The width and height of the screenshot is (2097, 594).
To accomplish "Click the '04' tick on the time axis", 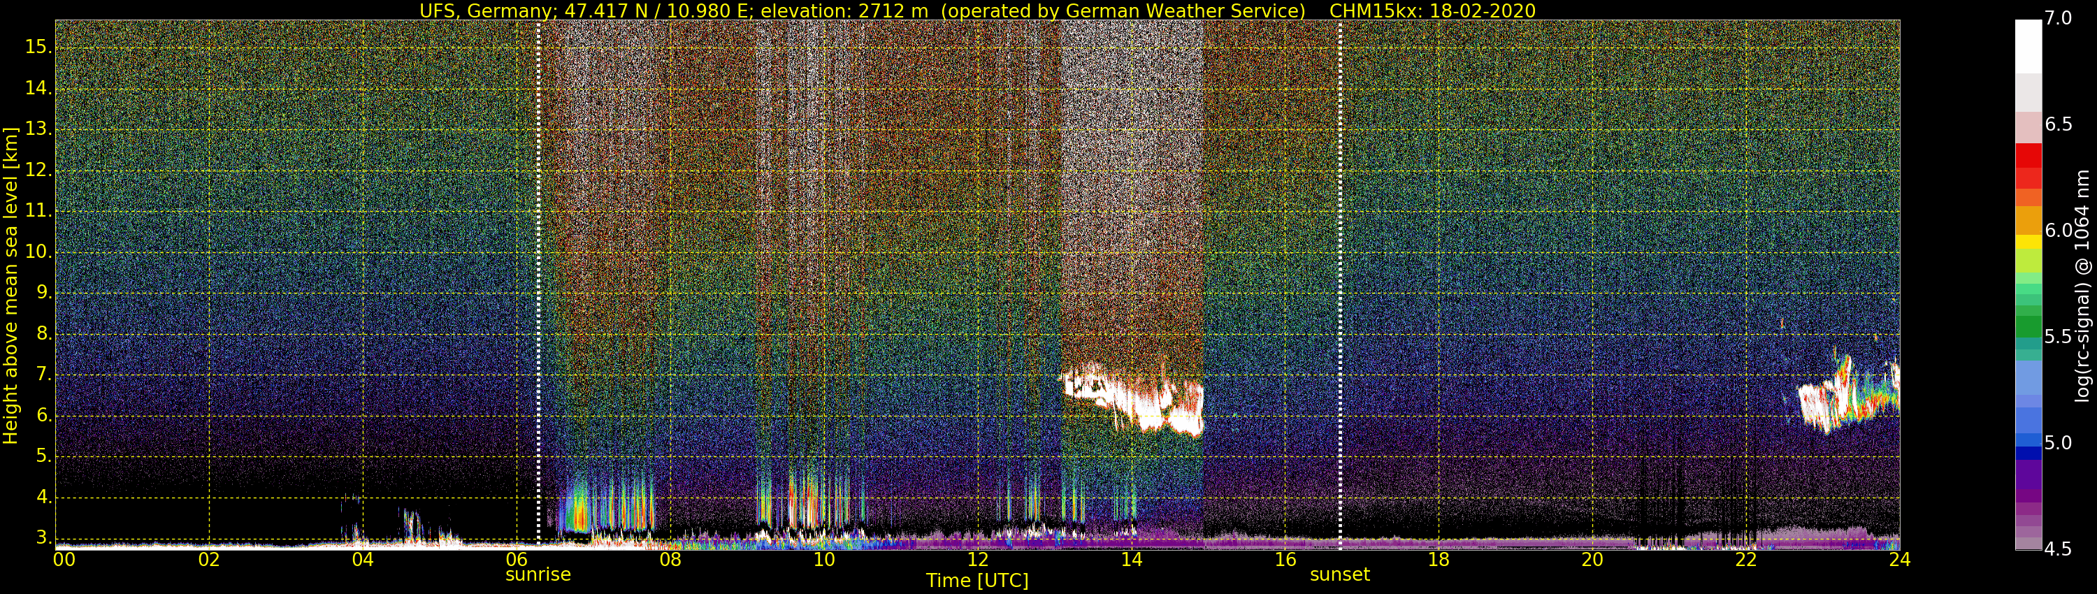I will pyautogui.click(x=363, y=559).
